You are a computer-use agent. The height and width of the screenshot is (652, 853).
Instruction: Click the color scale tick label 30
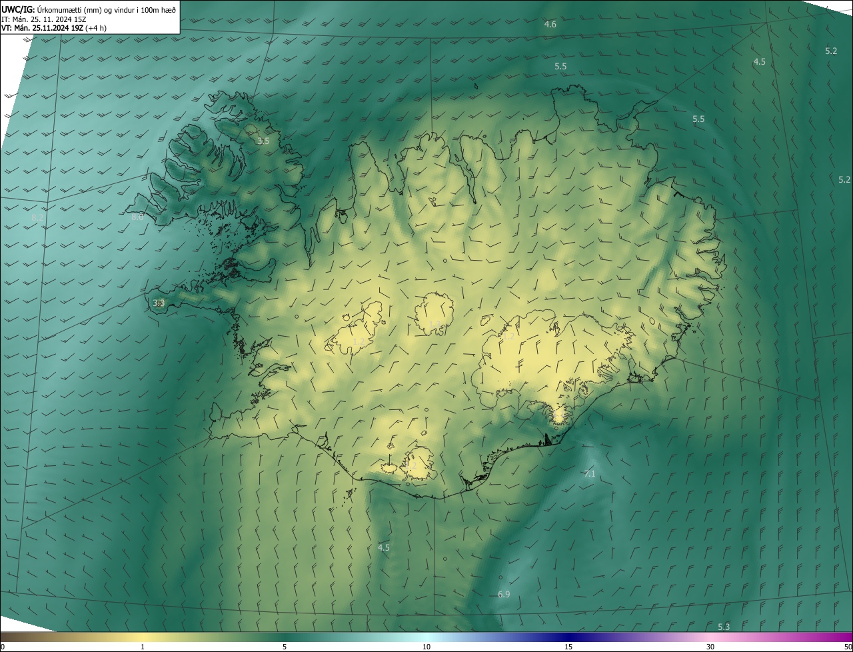pyautogui.click(x=710, y=647)
